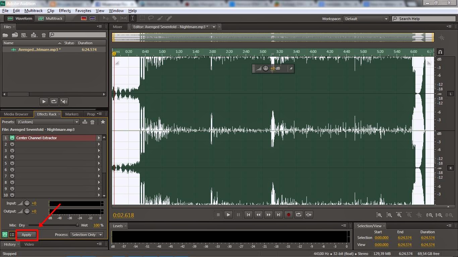458x257 pixels.
Task: Open the Presets dropdown in Effects Rack
Action: (48, 122)
